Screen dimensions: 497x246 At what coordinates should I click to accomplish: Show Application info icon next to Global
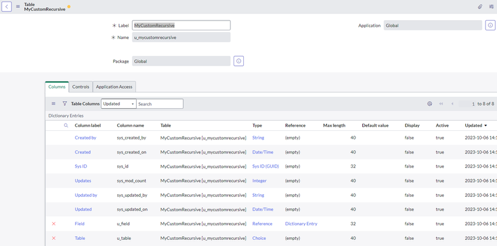(x=490, y=26)
